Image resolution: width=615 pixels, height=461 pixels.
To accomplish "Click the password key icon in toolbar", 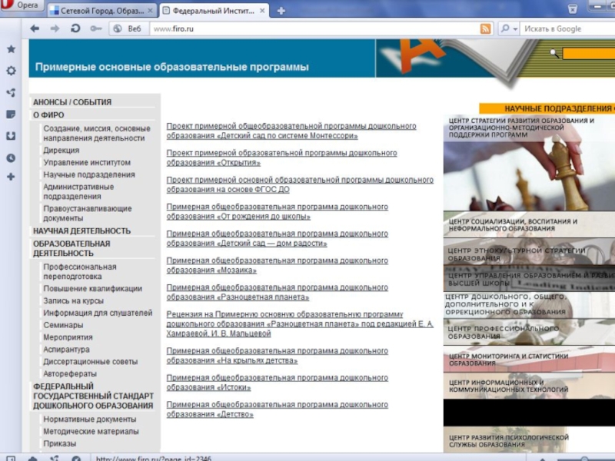I will (95, 28).
